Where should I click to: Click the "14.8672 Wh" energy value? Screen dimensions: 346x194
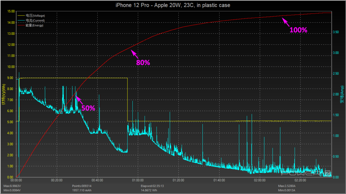click(149, 190)
